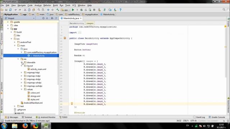Click Collapse All icon in Project panel header
230x129 pixels.
(x=47, y=18)
